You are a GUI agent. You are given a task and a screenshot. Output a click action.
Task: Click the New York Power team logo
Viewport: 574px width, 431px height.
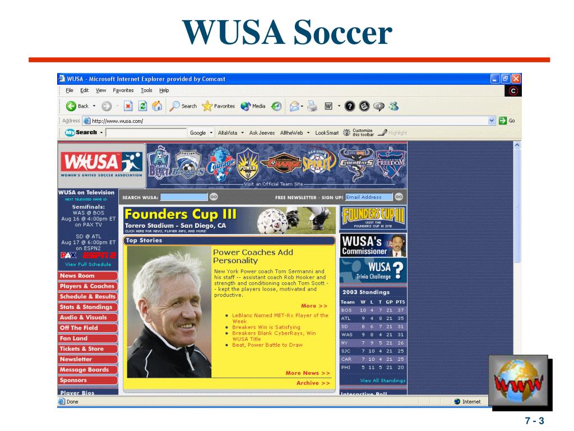248,164
